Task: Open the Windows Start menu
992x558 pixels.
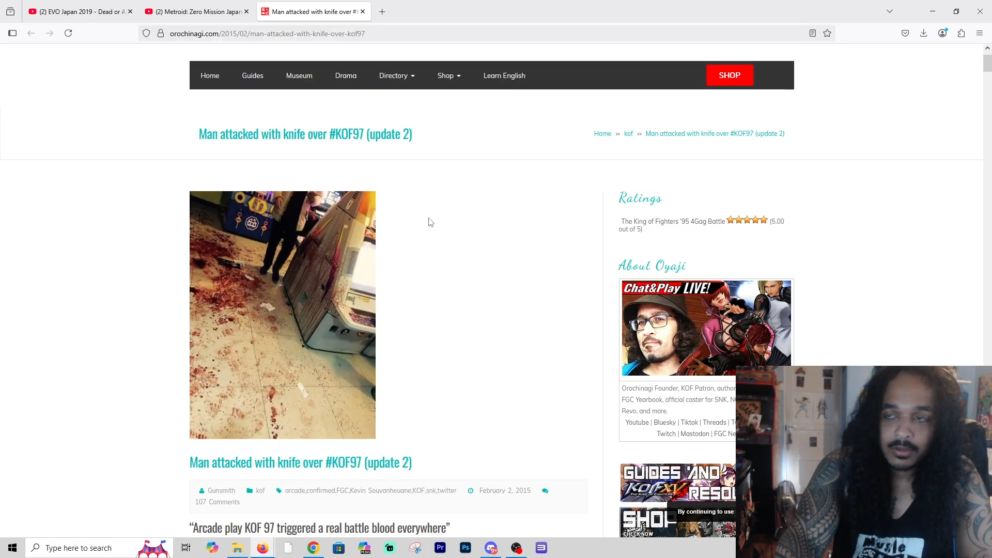Action: 12,548
